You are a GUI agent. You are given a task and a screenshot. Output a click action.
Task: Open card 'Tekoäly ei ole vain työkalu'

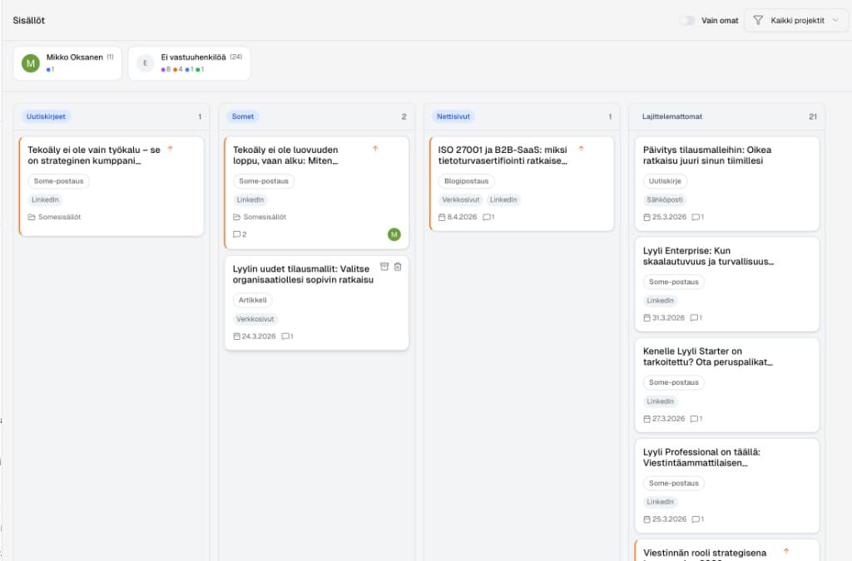(x=111, y=186)
